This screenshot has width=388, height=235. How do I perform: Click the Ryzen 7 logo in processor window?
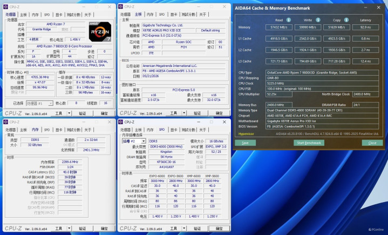(100, 32)
